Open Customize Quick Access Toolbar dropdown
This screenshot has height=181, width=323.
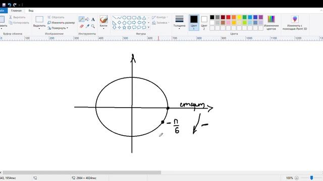coord(19,5)
